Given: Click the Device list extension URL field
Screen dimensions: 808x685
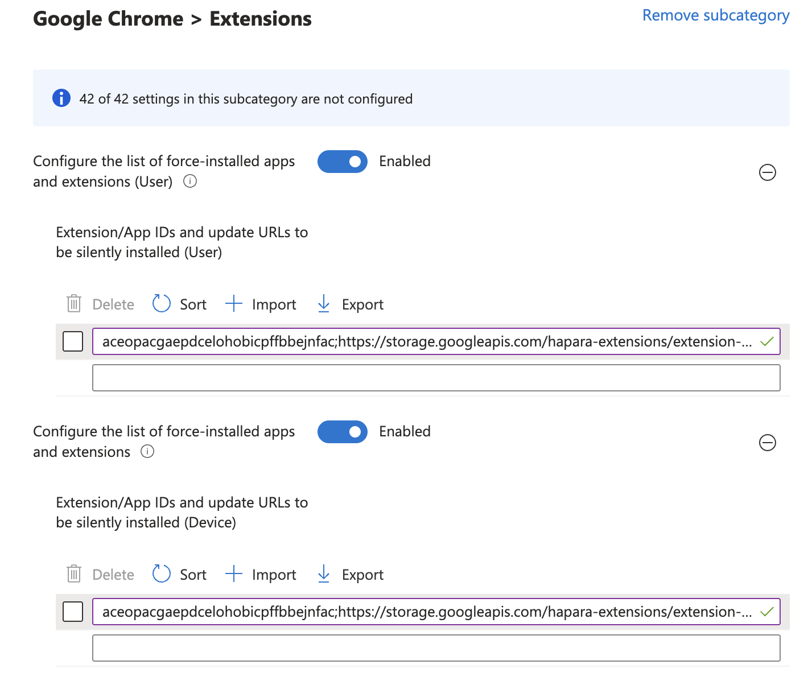Looking at the screenshot, I should [436, 612].
